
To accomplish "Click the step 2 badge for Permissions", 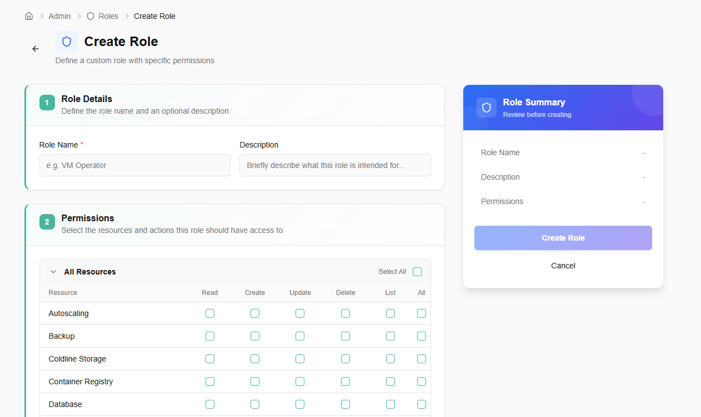I will [x=47, y=222].
